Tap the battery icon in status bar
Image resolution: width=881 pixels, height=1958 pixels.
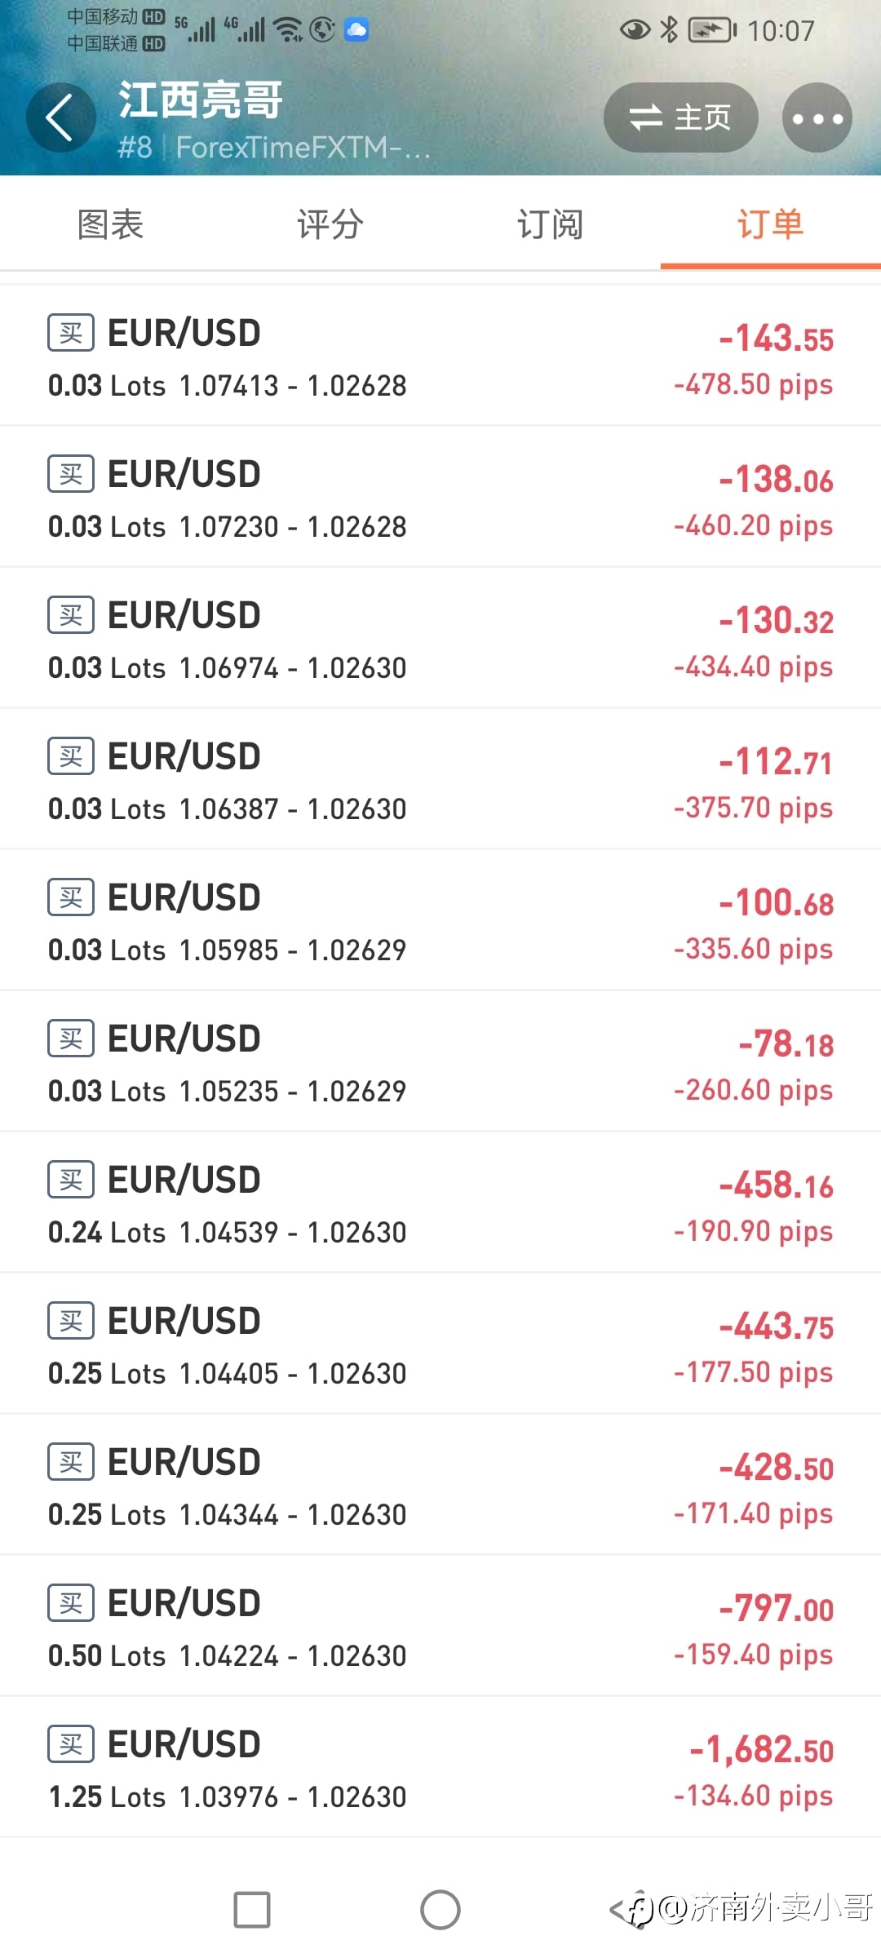712,30
